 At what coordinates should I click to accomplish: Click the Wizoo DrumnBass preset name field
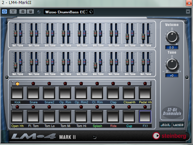click(65, 12)
